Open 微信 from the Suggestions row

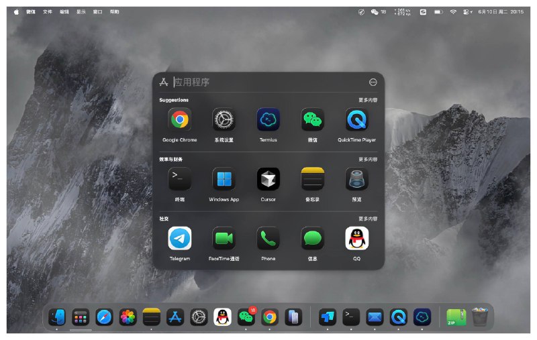[x=312, y=120]
